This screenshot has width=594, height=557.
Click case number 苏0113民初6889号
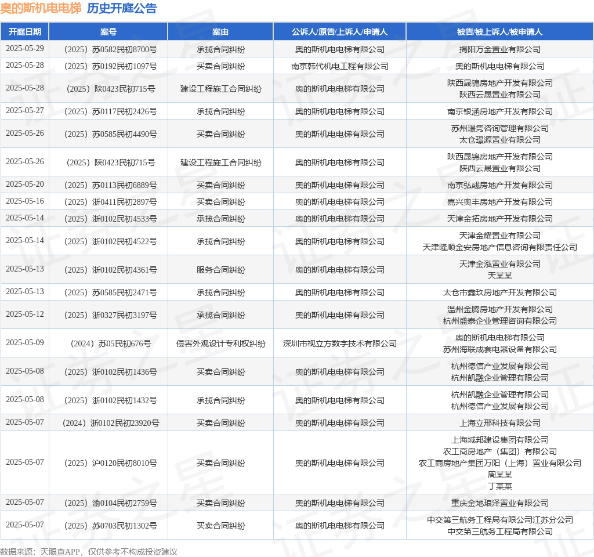click(x=111, y=185)
